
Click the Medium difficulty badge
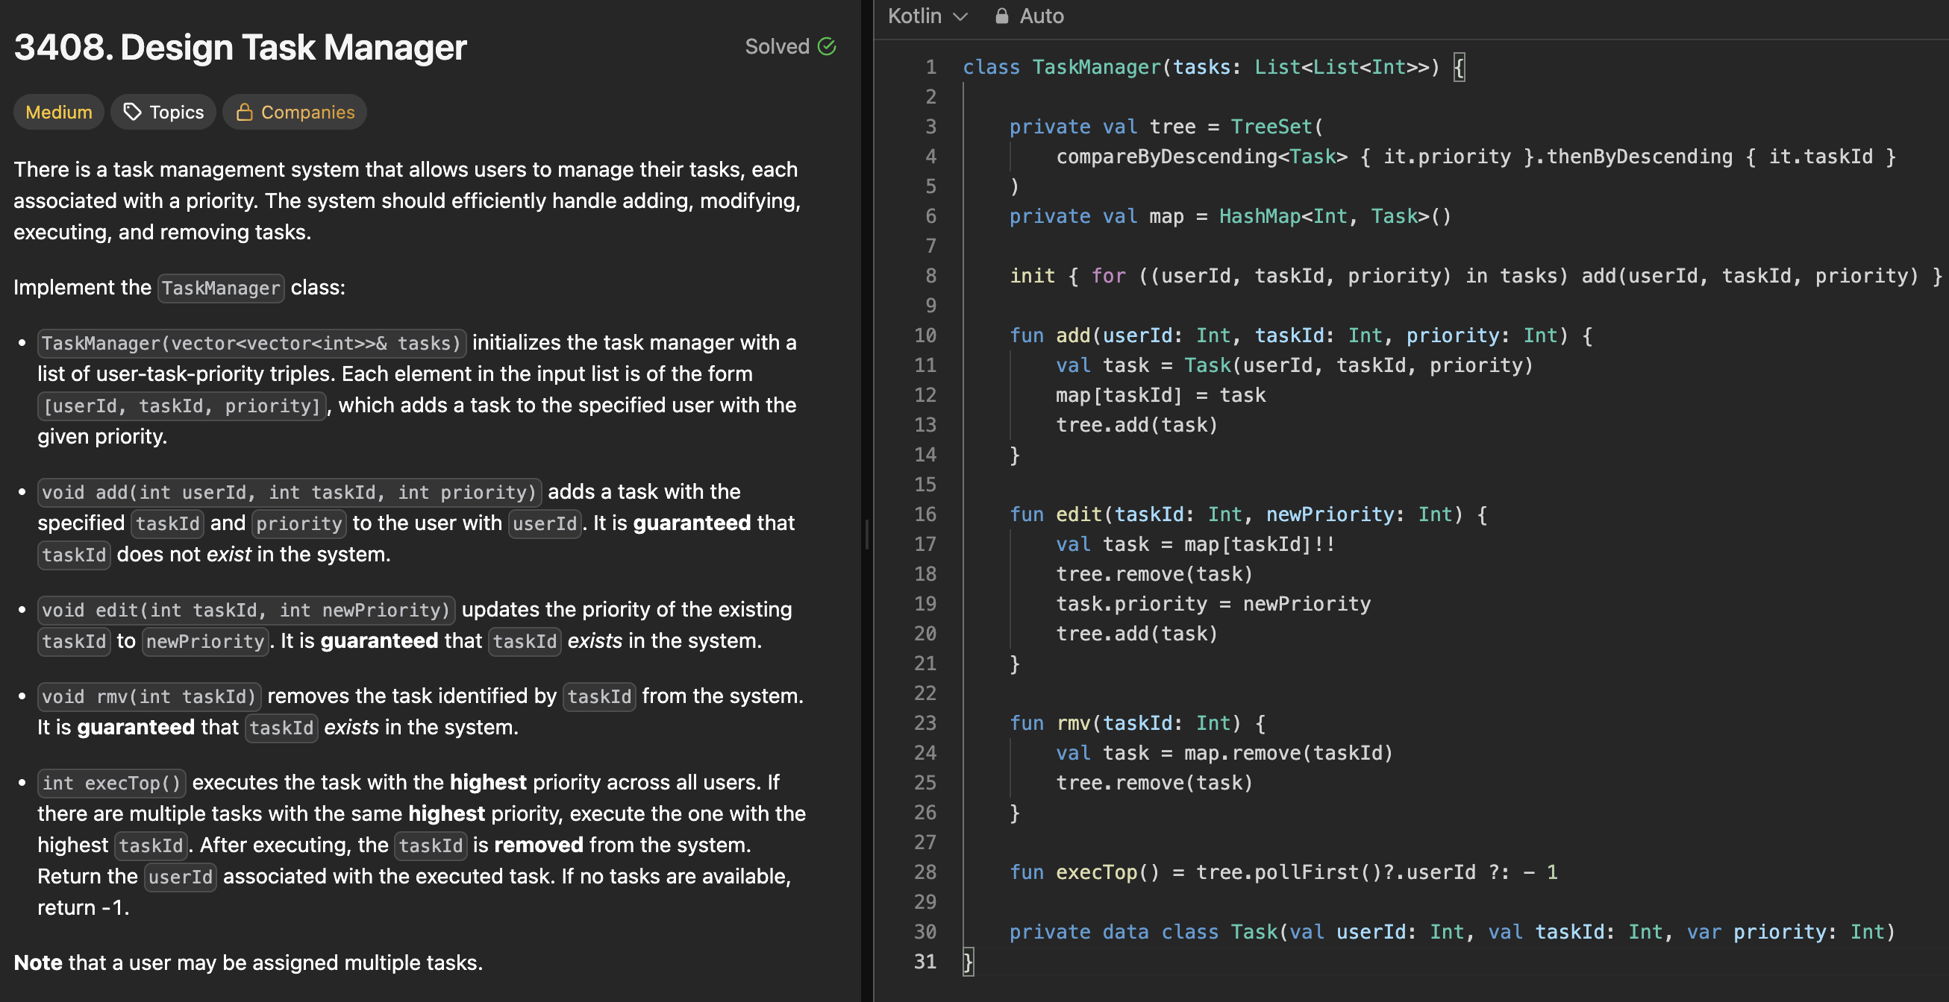pos(58,112)
